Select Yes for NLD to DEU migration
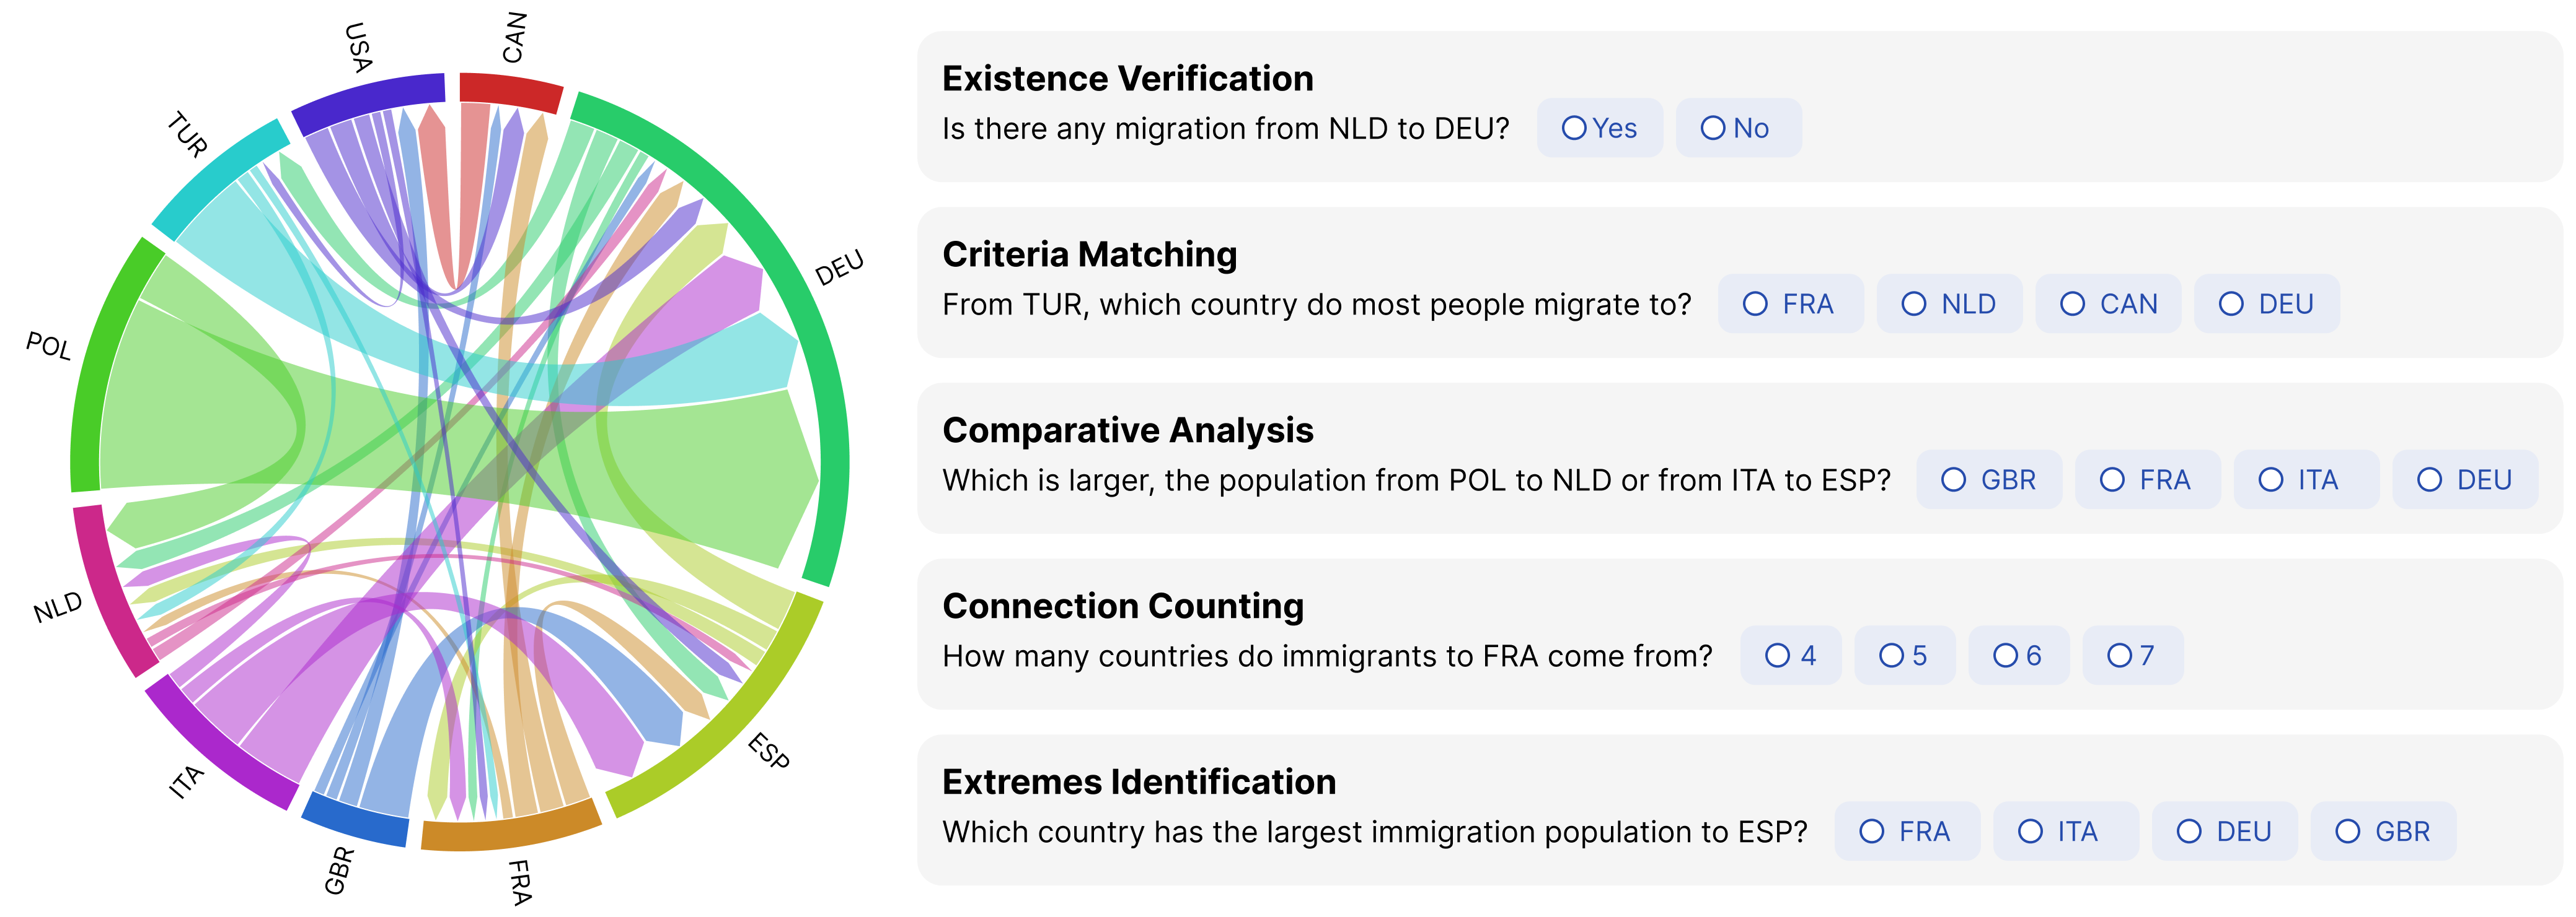2576x917 pixels. [x=1599, y=128]
